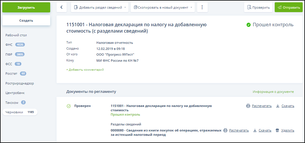Click the 'Загрузить' button
Viewport: 305px width, 143px height.
coord(26,7)
